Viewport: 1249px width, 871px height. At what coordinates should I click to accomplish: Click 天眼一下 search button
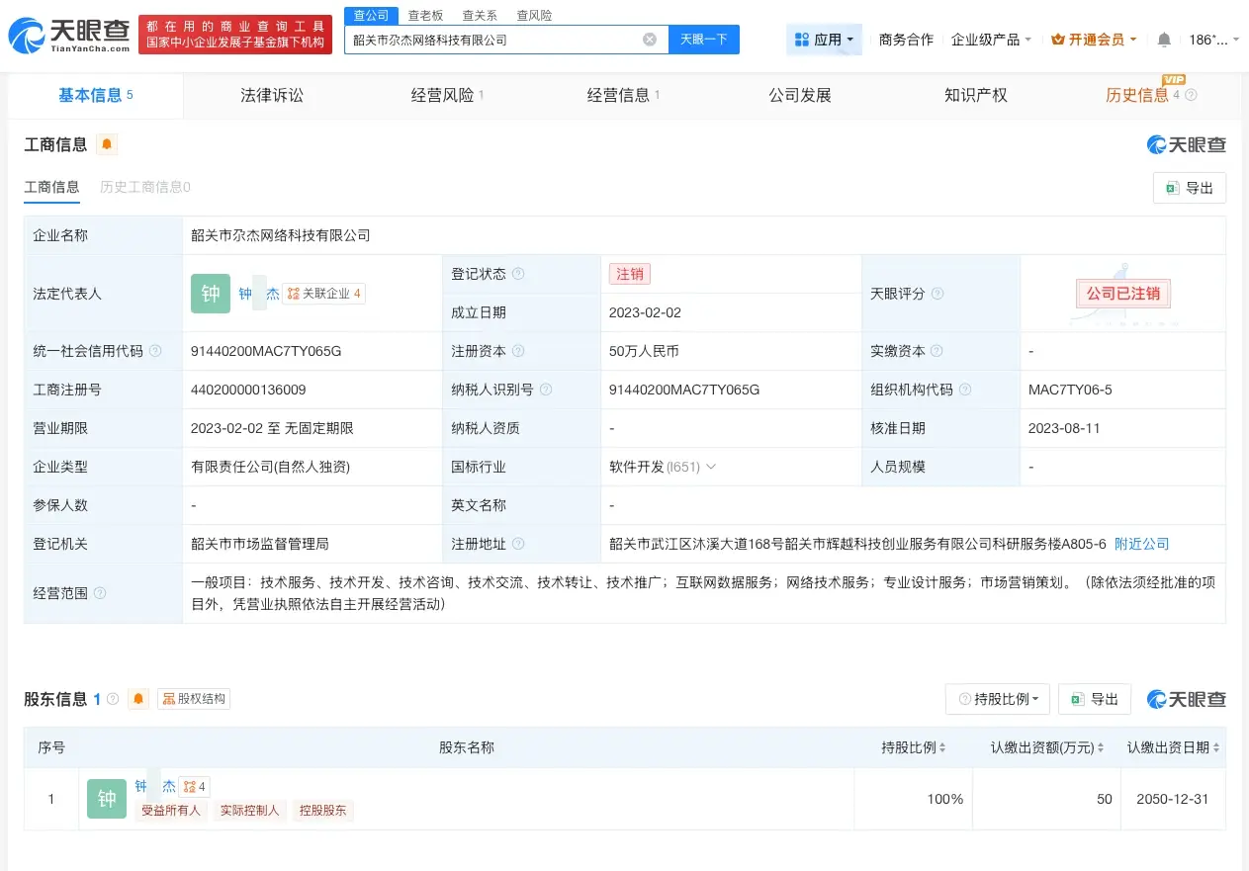(x=704, y=40)
